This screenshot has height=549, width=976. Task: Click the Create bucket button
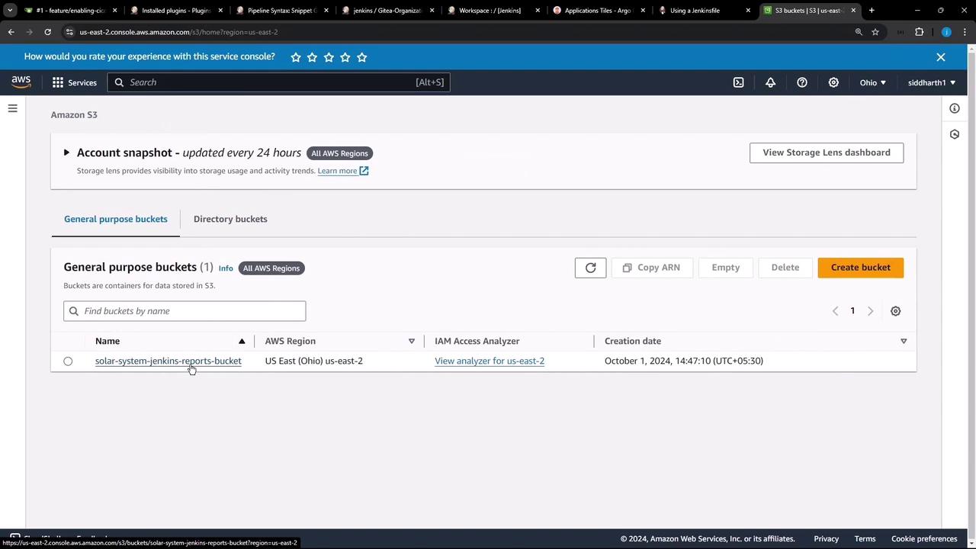(860, 268)
